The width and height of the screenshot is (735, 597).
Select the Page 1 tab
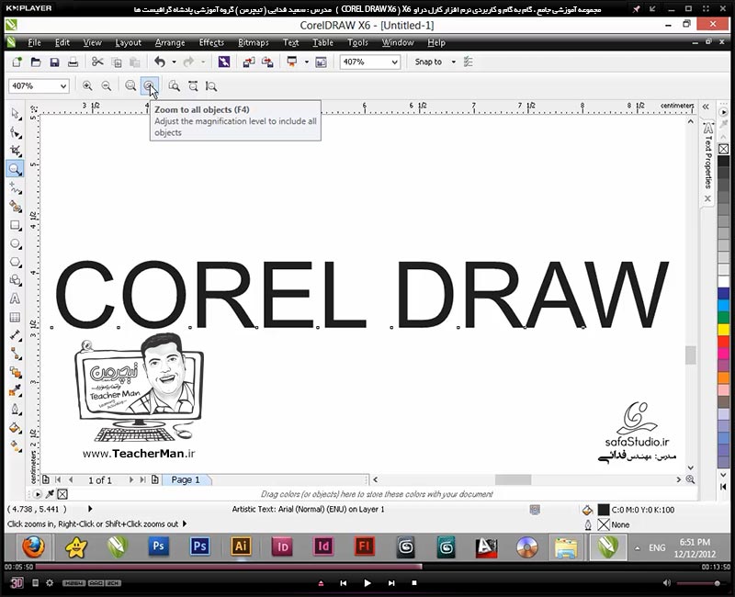186,479
